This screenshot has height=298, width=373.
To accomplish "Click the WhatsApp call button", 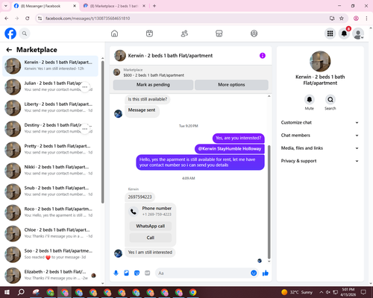I will click(x=151, y=226).
